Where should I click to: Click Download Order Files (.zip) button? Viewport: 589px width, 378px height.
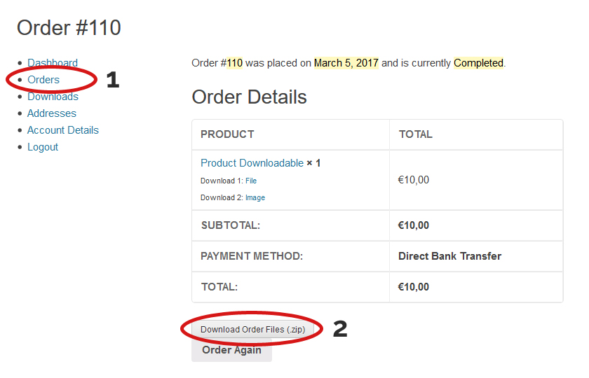[252, 329]
